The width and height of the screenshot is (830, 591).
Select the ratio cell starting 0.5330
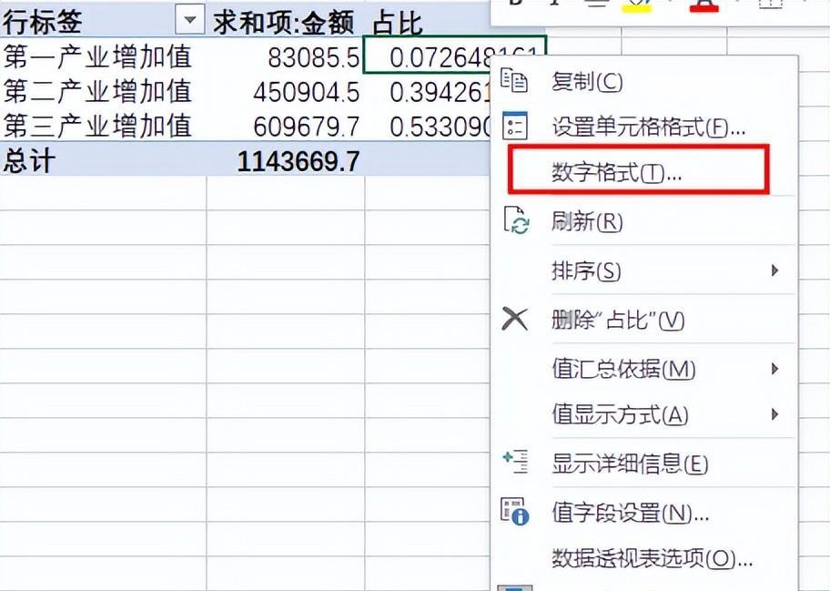pos(428,125)
